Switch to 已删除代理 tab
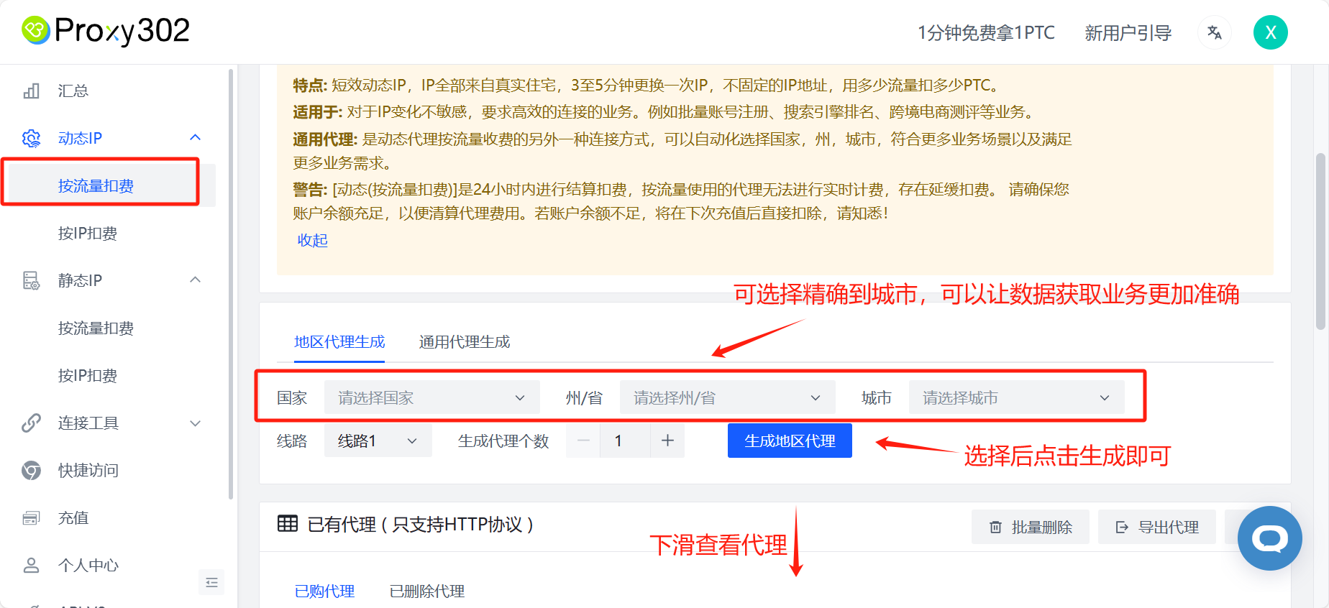 click(x=427, y=591)
